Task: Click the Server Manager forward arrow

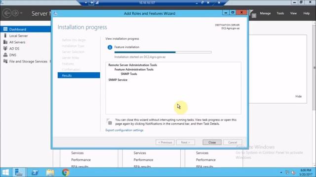Action: (x=15, y=13)
